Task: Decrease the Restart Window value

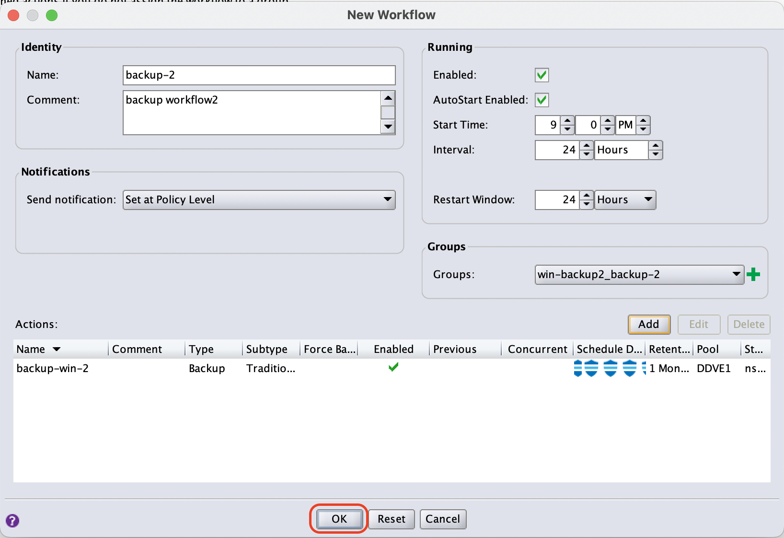Action: coord(587,204)
